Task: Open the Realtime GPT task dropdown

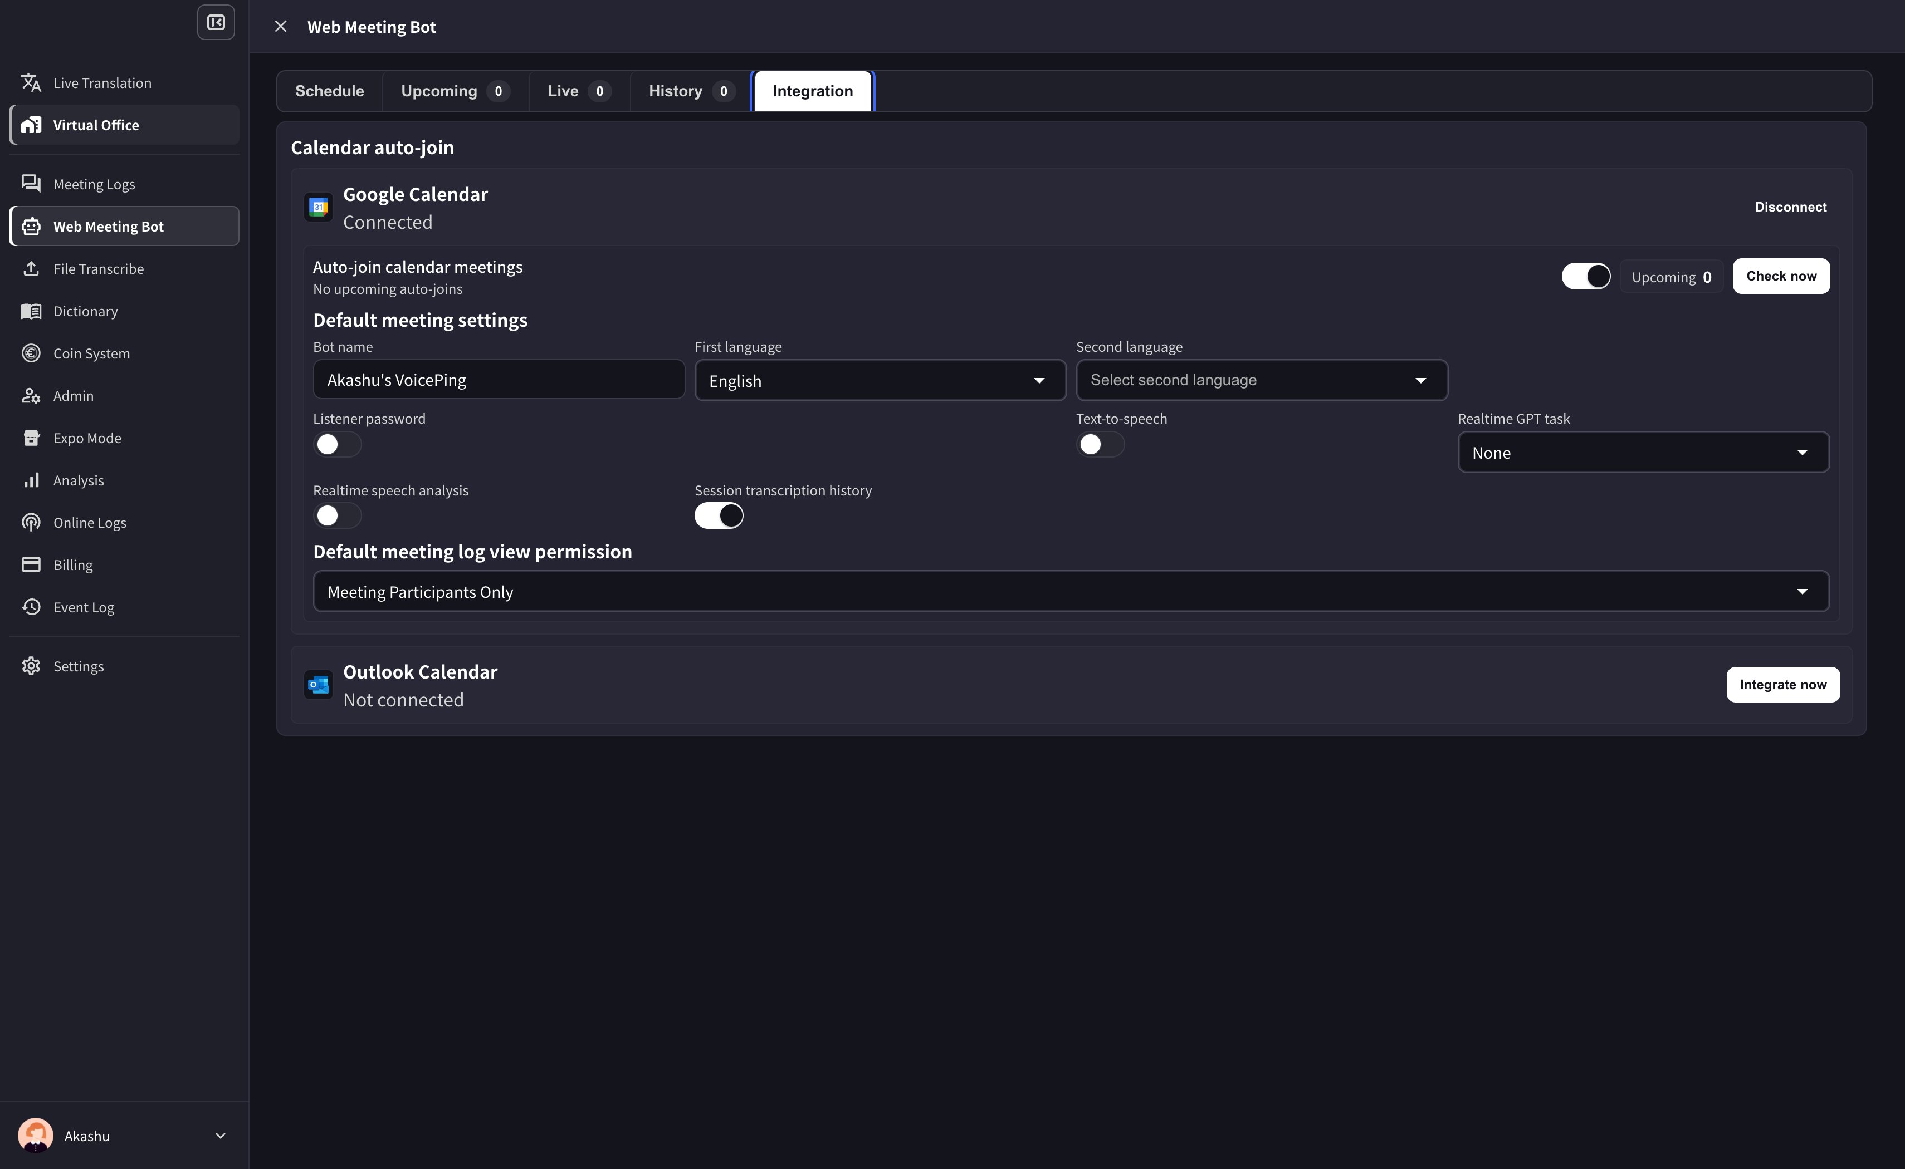Action: point(1643,452)
